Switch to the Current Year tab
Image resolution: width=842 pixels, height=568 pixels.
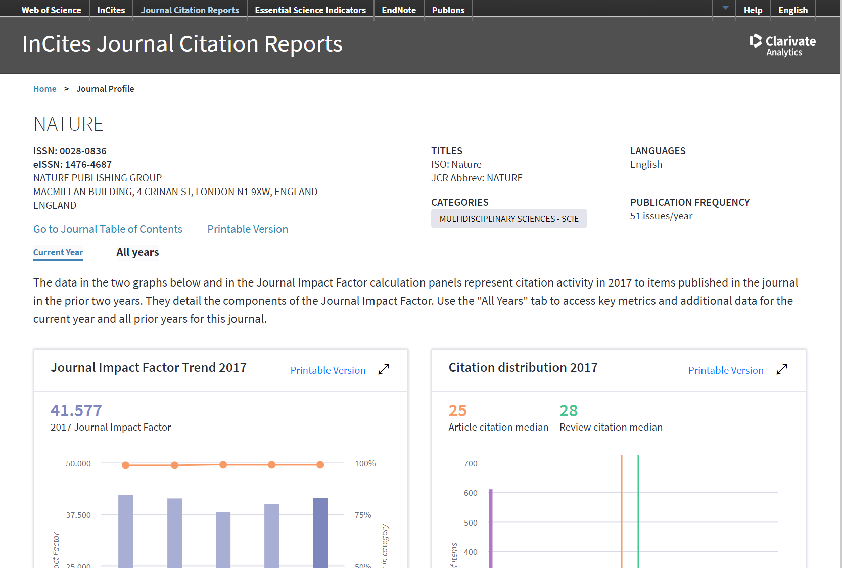coord(58,252)
